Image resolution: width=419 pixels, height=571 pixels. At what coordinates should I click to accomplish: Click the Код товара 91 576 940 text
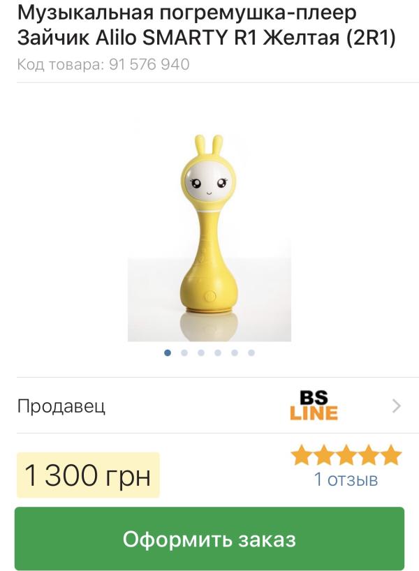click(103, 64)
